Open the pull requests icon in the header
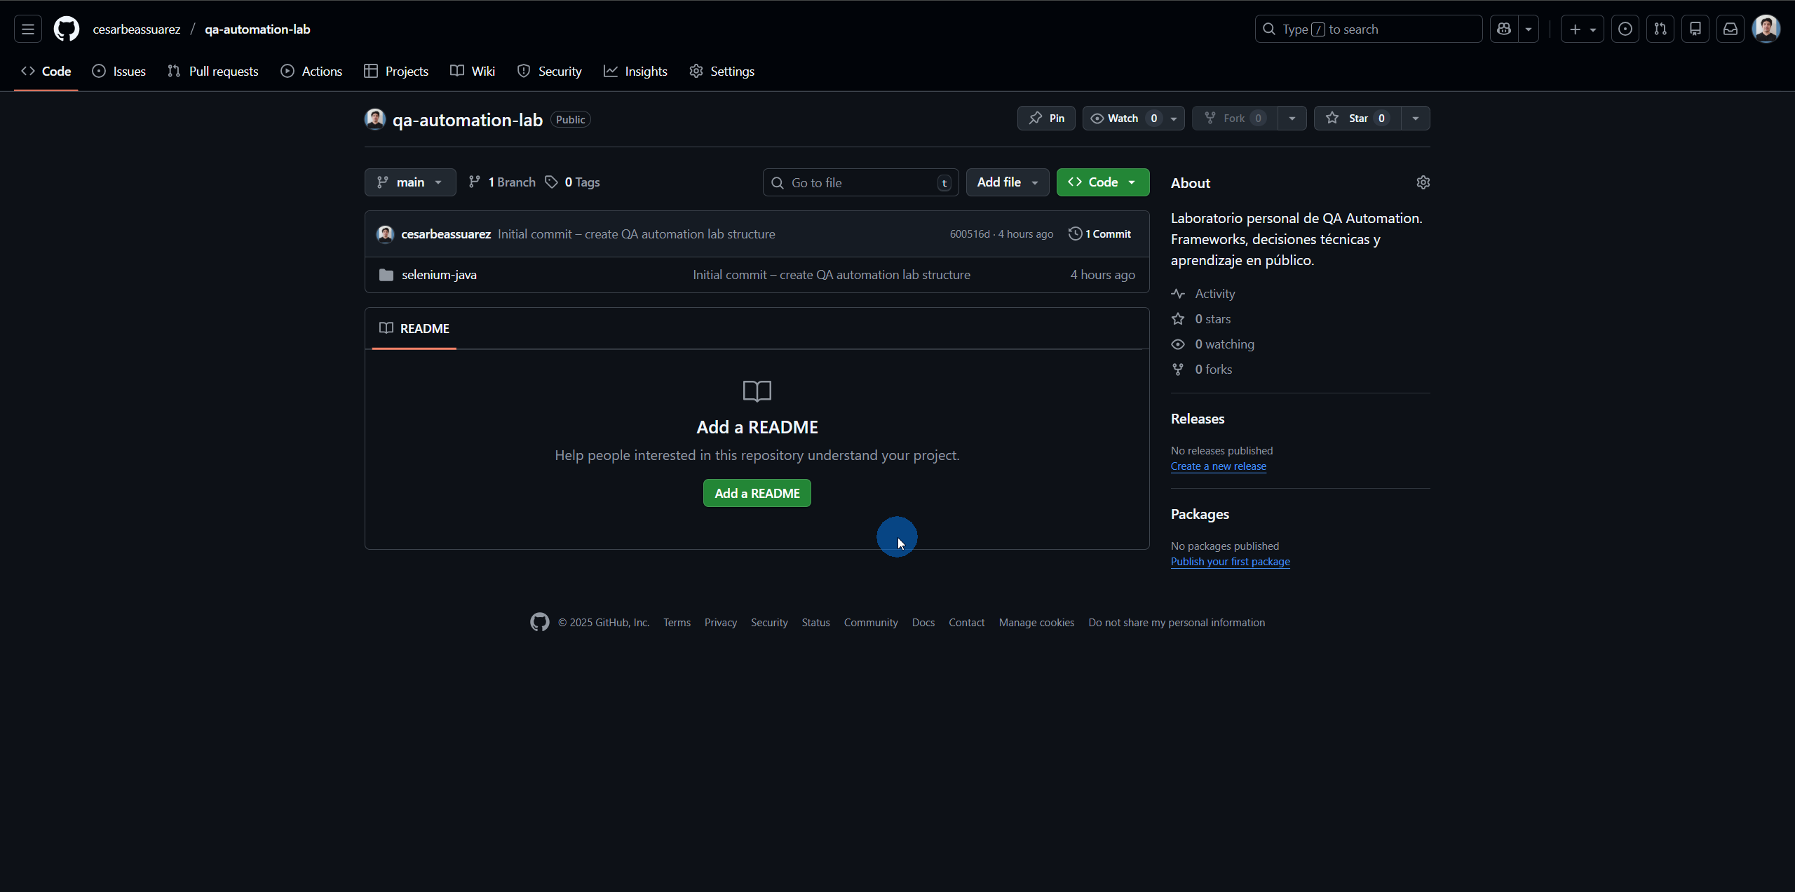 1660,29
